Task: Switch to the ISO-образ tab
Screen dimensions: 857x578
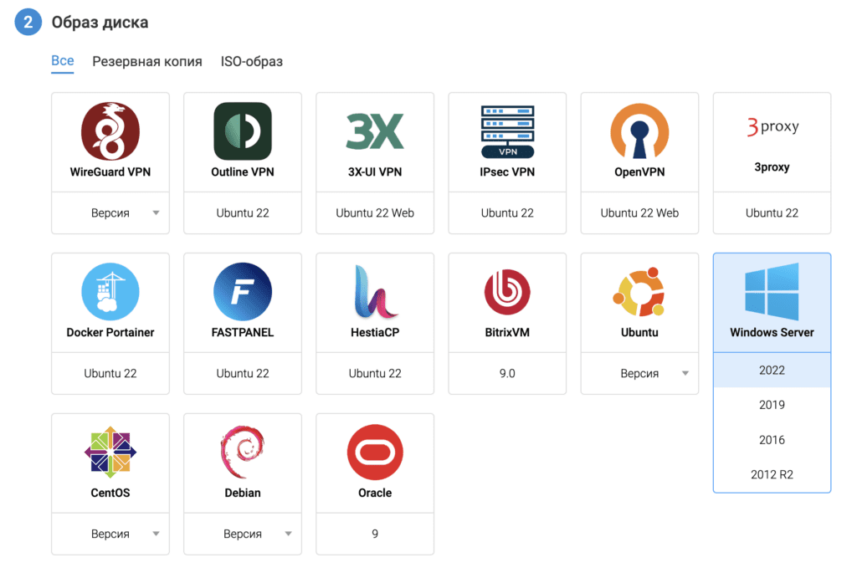Action: 251,61
